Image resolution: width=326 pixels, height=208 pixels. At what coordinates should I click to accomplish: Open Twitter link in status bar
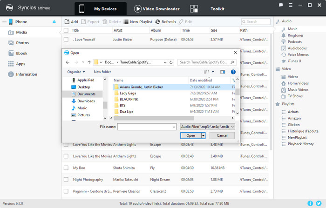(318, 203)
